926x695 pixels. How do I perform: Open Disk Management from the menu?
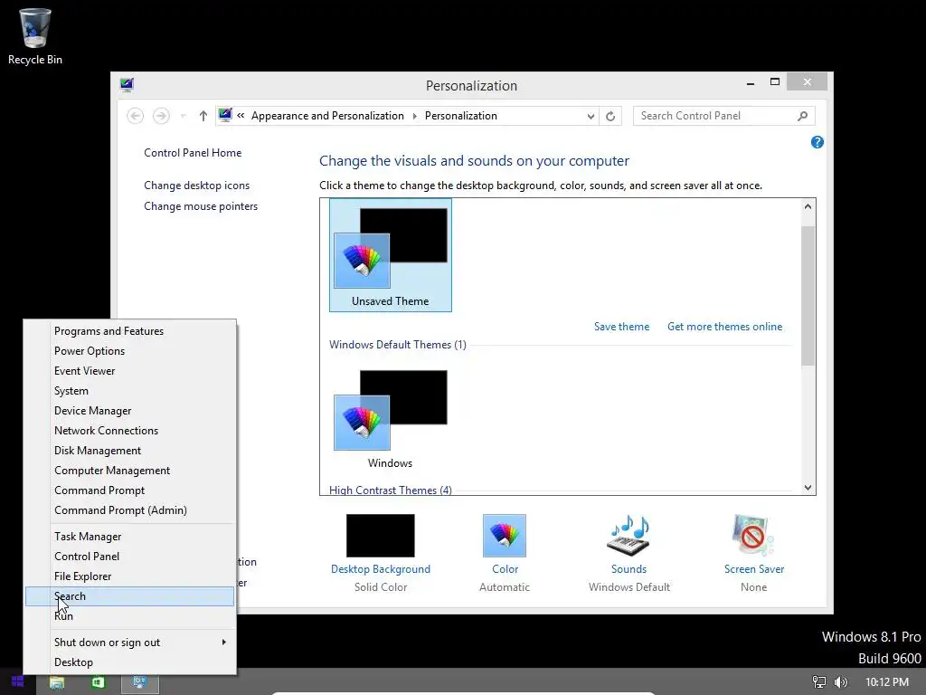click(x=130, y=451)
